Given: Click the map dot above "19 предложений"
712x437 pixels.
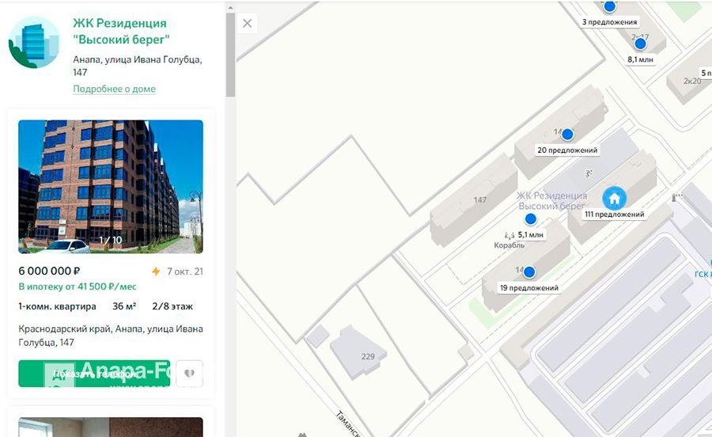Looking at the screenshot, I should pos(529,272).
